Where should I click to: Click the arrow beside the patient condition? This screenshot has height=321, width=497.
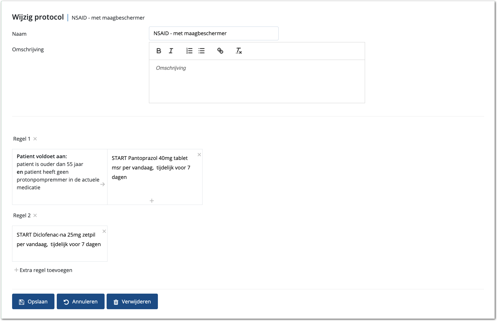point(103,184)
